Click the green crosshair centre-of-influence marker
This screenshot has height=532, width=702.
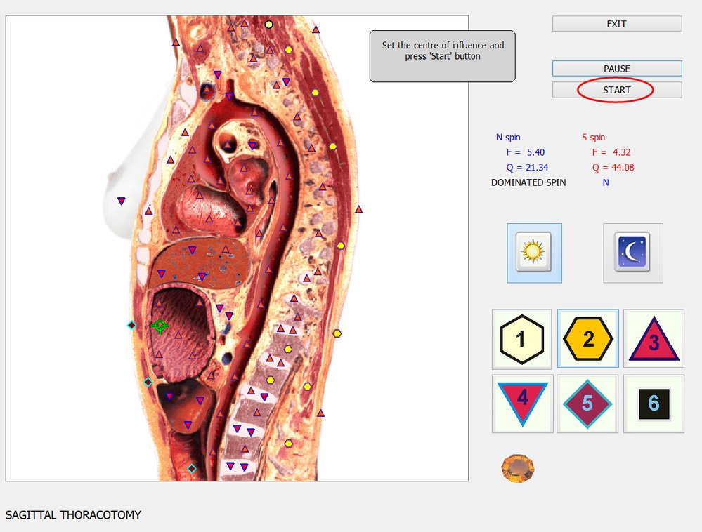pos(160,326)
